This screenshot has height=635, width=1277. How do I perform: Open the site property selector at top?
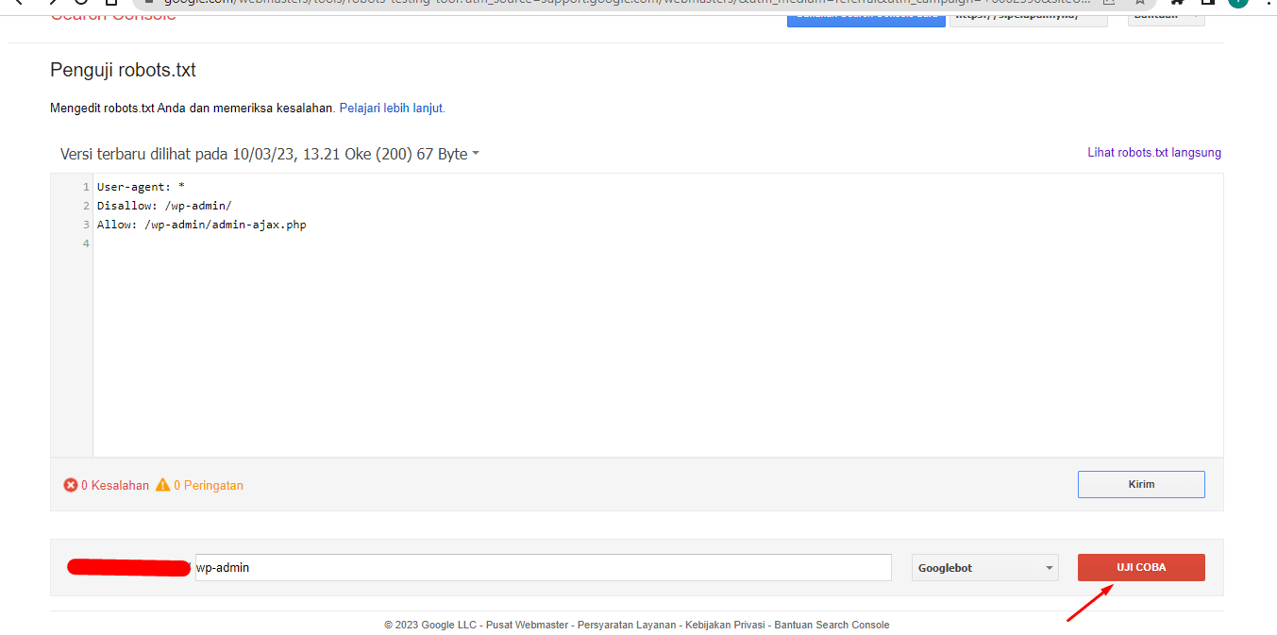1028,16
